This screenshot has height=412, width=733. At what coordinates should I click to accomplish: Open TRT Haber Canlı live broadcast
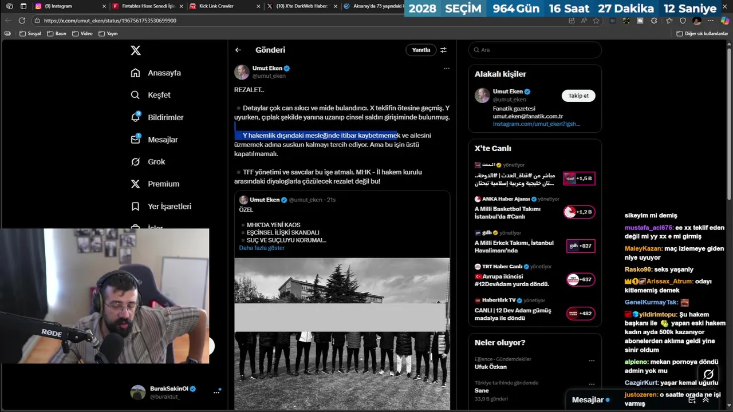[535, 276]
